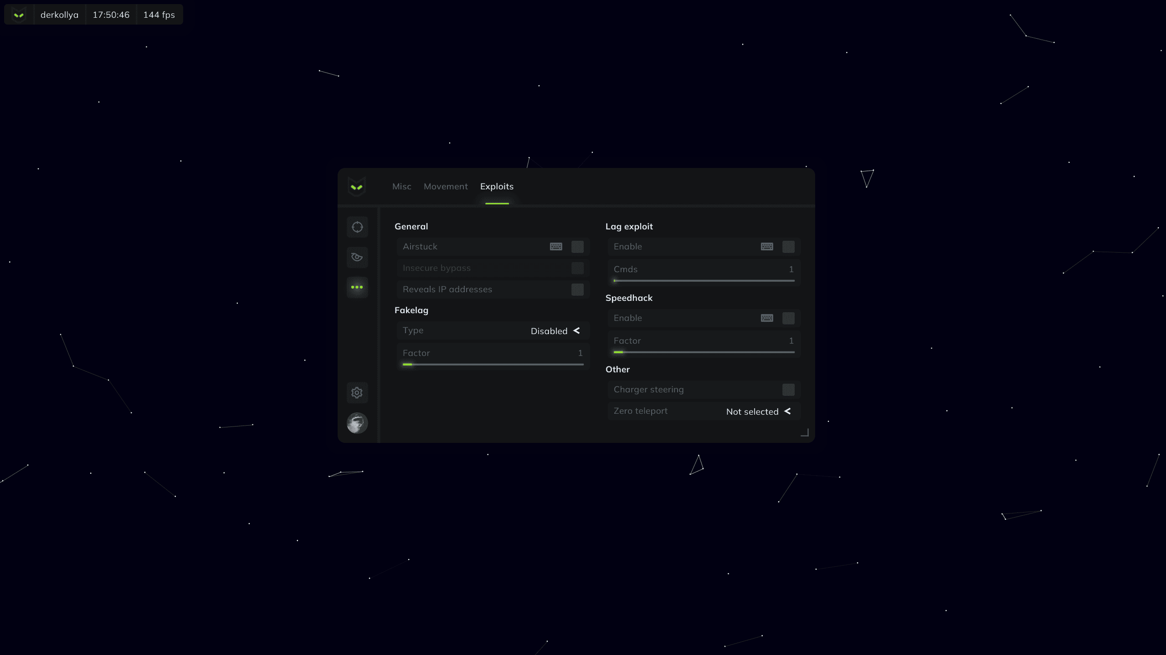
Task: Open the Zero teleport Not selected dropdown
Action: tap(758, 411)
